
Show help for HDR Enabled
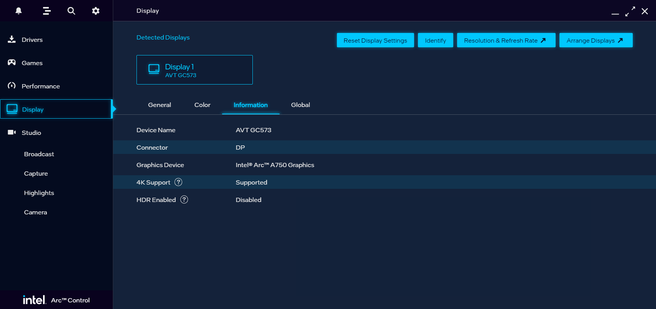pyautogui.click(x=184, y=200)
